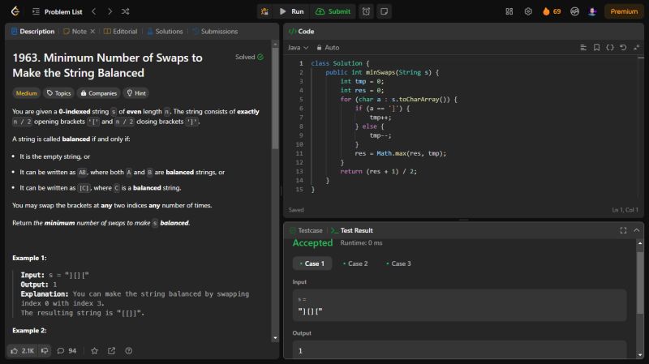Click line 11 Math.max statement
The image size is (649, 364).
400,153
